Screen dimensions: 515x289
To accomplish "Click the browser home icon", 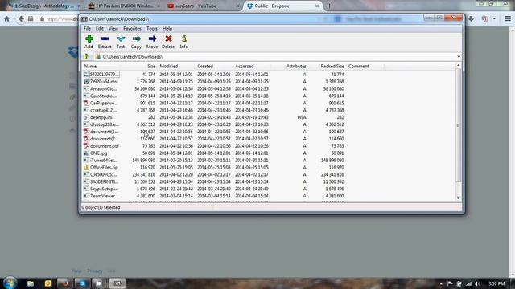I will click(6, 19).
